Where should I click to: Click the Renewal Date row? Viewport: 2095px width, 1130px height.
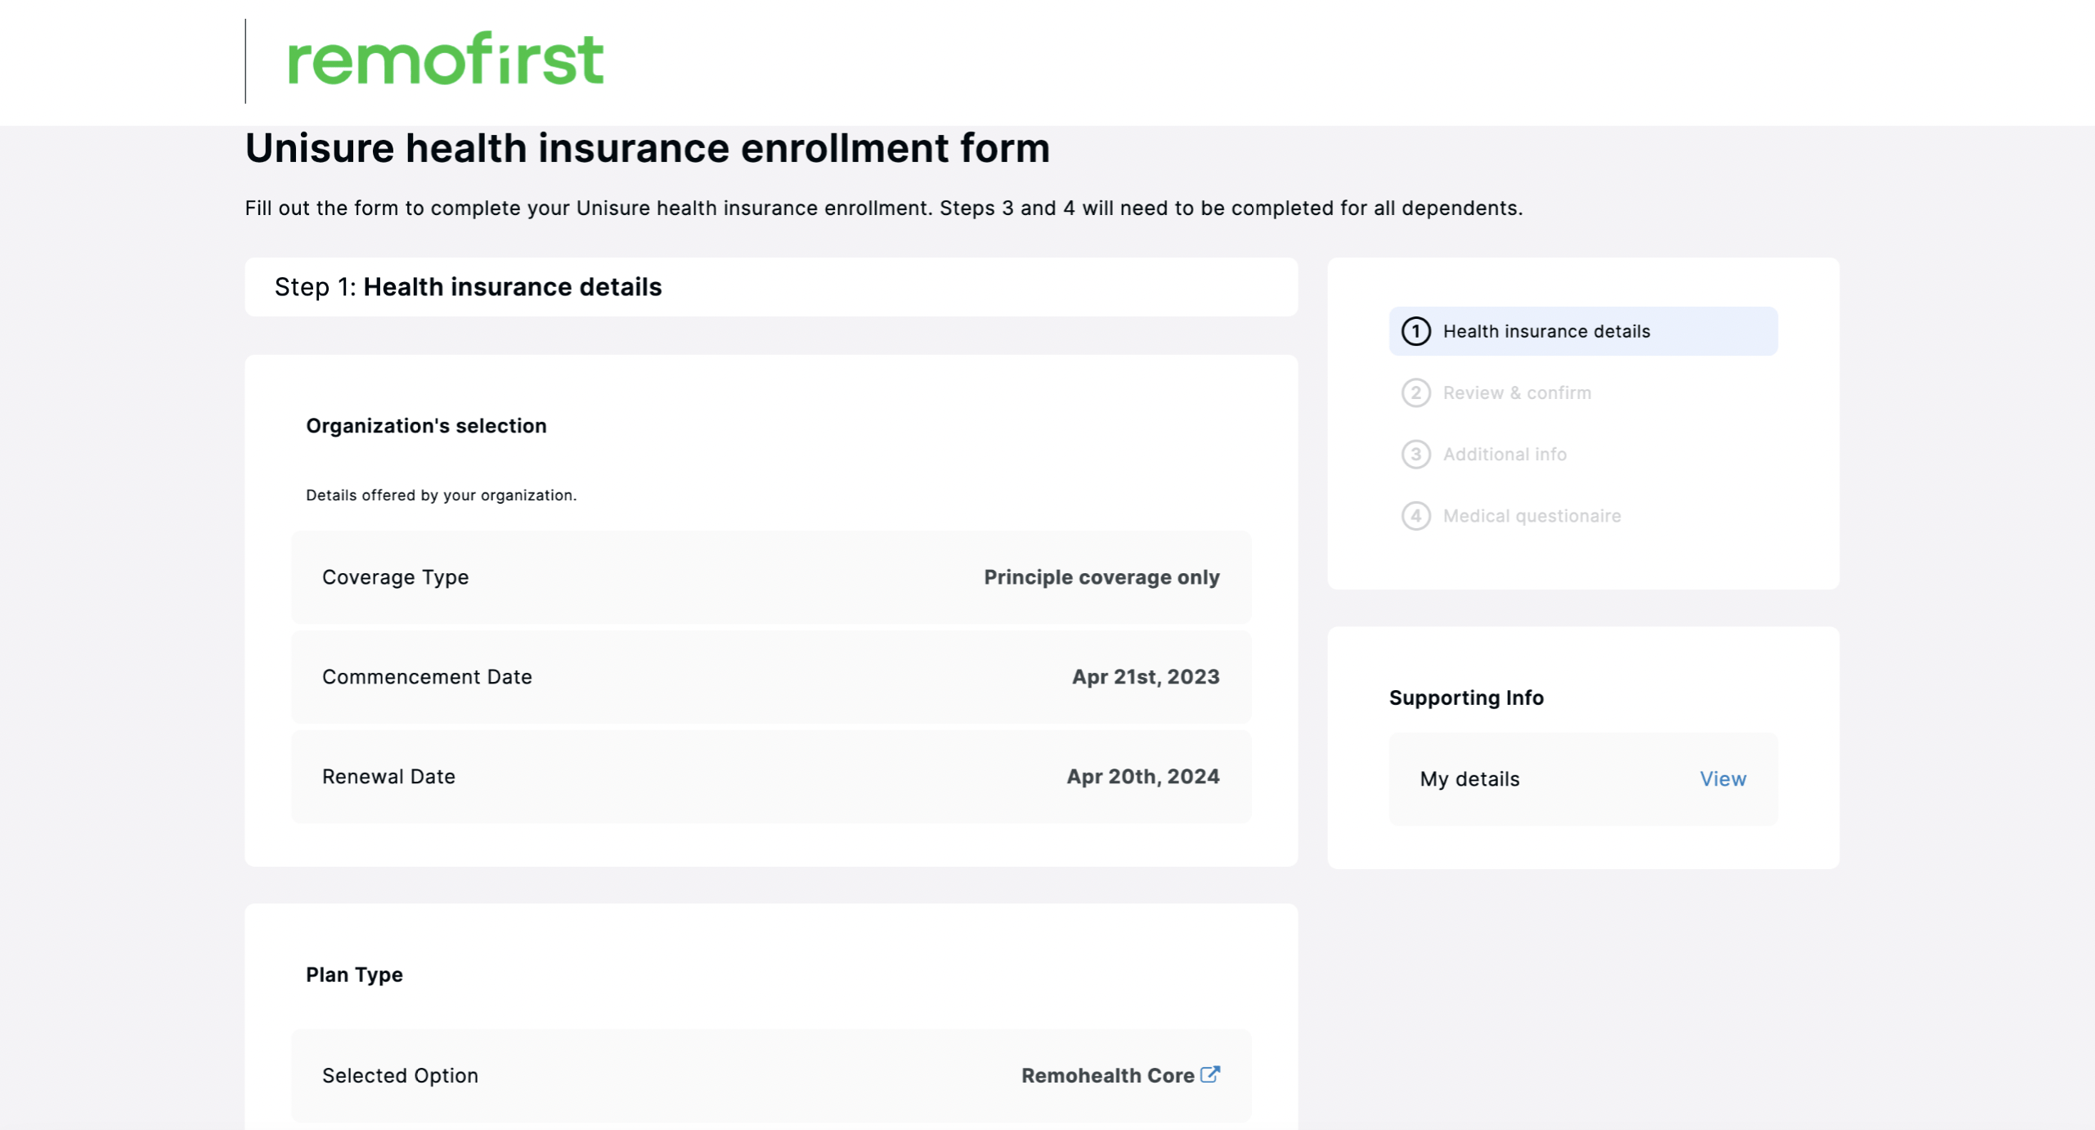point(770,777)
